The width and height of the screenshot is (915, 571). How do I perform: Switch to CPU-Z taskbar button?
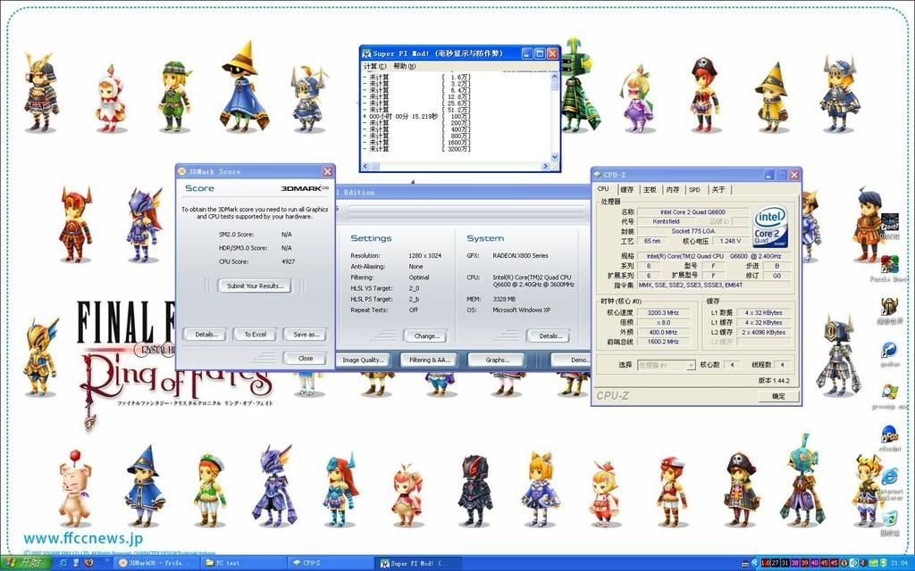[x=329, y=563]
